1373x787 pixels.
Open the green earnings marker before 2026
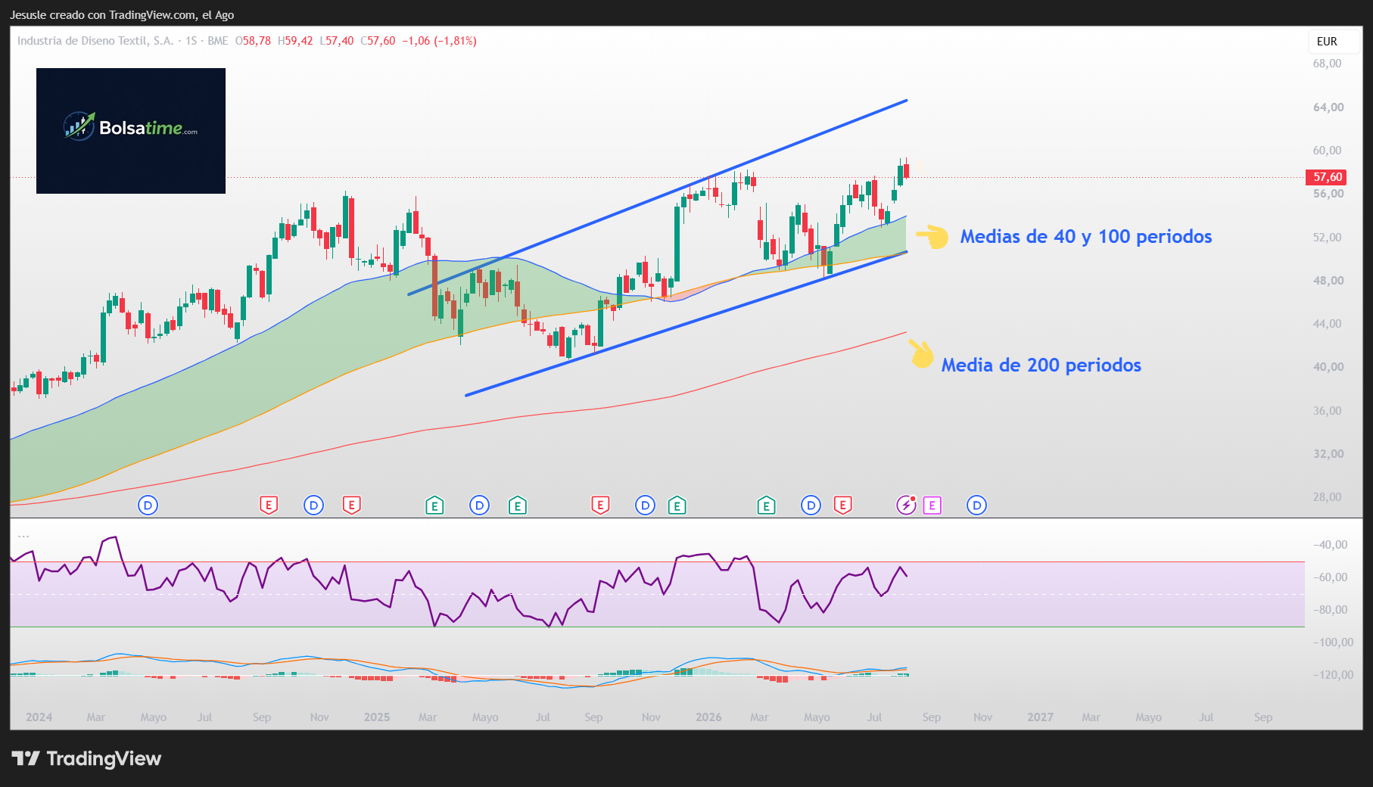[x=677, y=505]
